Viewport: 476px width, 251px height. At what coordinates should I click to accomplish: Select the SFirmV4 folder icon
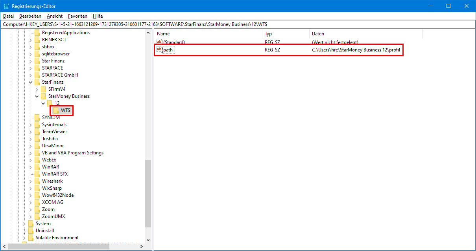pos(44,89)
